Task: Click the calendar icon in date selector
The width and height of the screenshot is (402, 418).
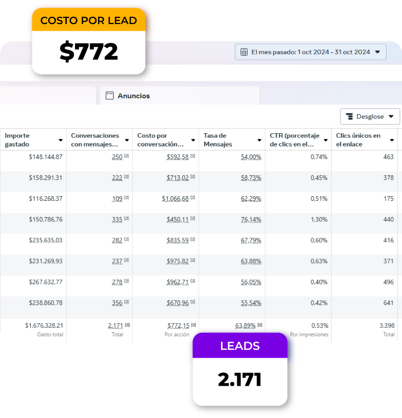Action: pos(244,52)
